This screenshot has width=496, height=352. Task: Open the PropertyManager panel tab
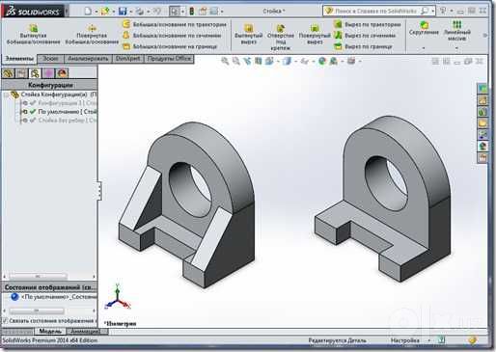point(21,73)
